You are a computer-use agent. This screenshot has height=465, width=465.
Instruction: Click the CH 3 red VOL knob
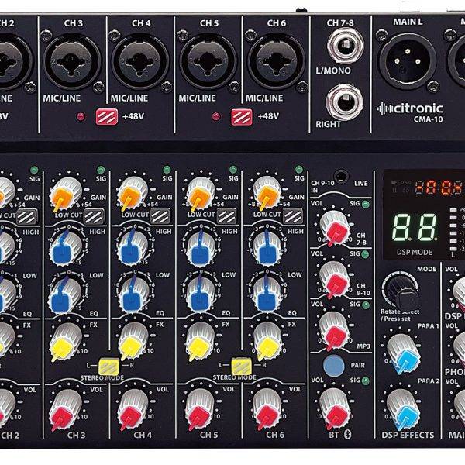(65, 408)
